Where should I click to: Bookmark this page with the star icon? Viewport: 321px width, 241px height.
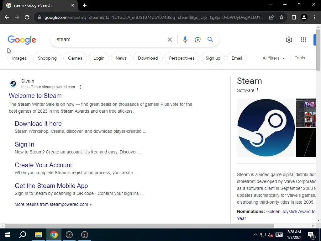pos(282,18)
